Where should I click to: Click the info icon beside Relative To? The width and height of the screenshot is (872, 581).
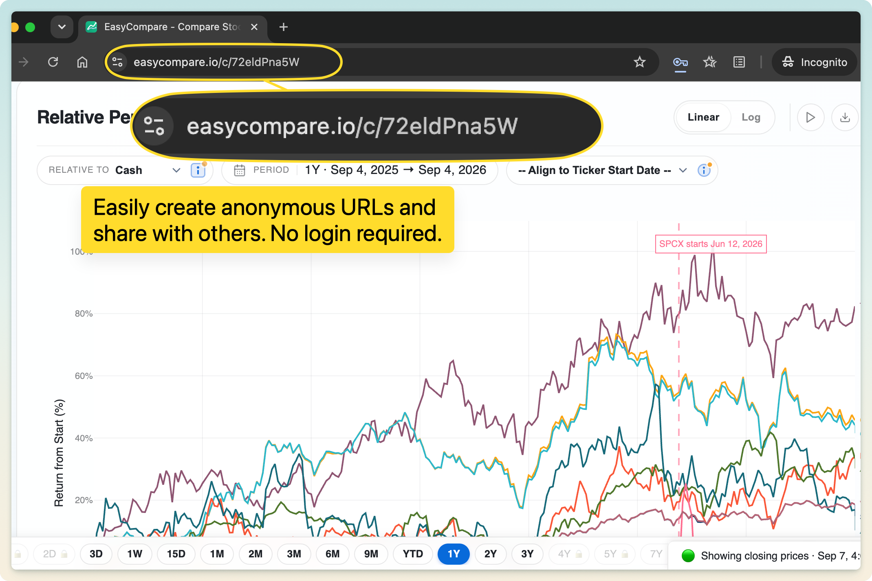198,170
